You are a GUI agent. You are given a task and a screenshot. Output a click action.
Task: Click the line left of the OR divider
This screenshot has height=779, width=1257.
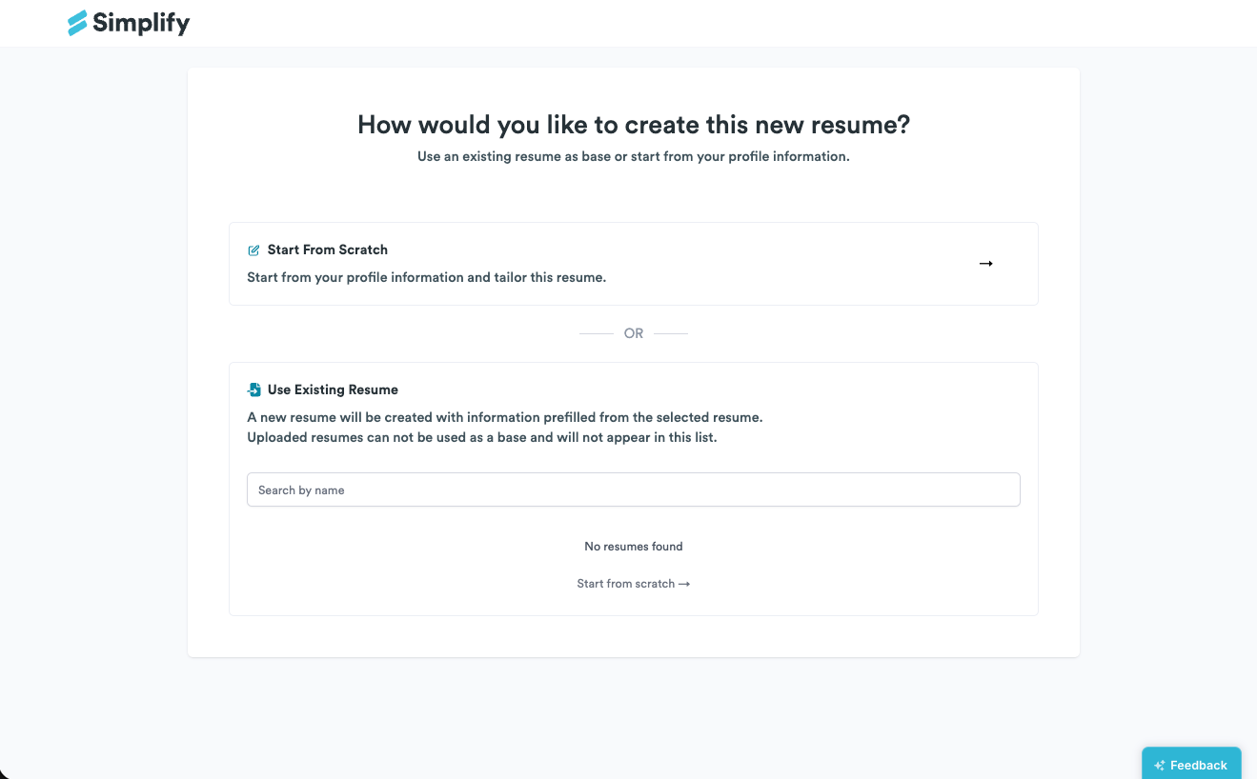click(x=597, y=333)
